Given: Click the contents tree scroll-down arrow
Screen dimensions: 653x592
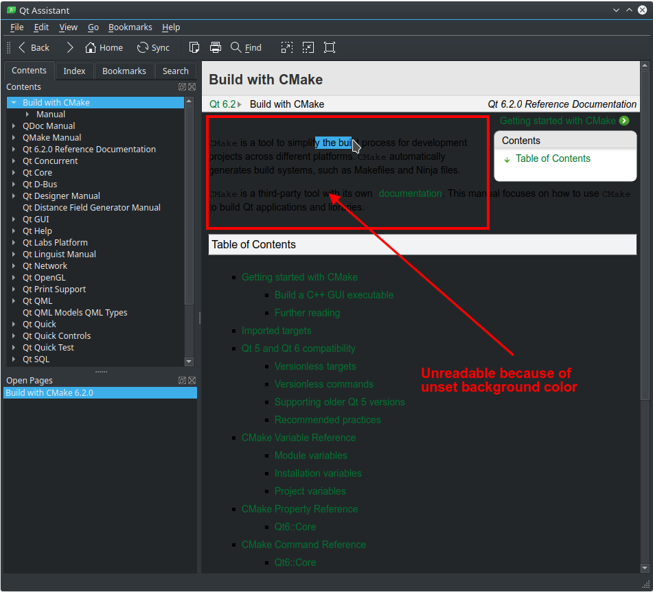Looking at the screenshot, I should [189, 362].
